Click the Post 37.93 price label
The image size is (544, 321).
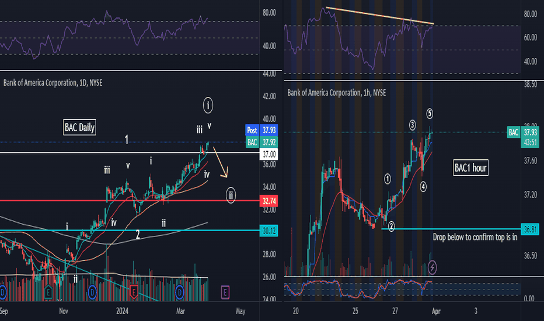pos(261,130)
